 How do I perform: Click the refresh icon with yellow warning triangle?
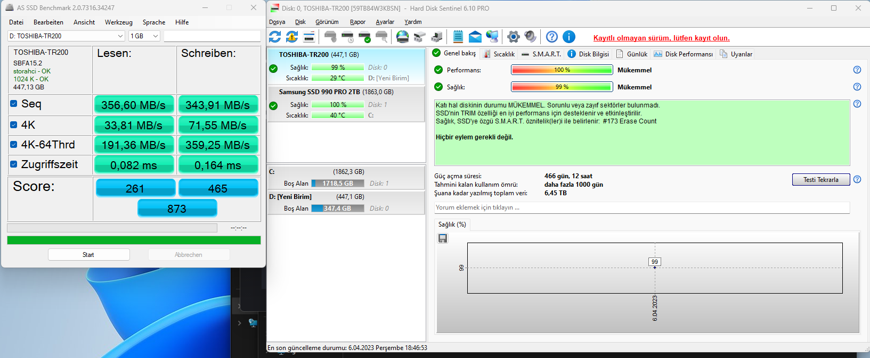[292, 37]
